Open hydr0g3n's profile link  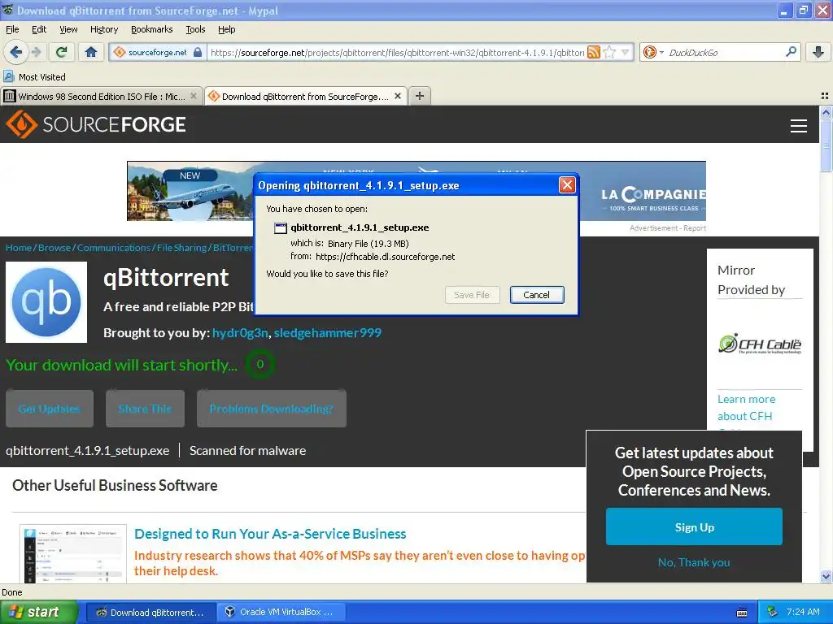[x=240, y=332]
